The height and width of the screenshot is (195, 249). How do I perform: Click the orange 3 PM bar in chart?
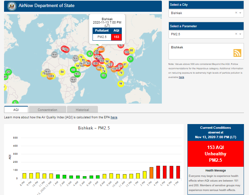(151, 172)
